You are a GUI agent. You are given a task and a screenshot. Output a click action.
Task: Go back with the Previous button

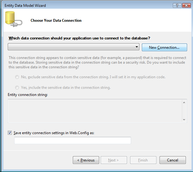pyautogui.click(x=86, y=160)
